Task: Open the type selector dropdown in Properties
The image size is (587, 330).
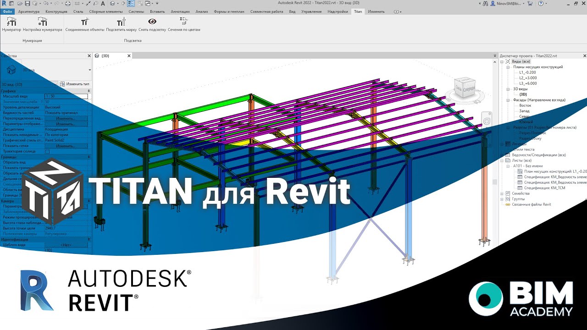Action: coord(89,70)
